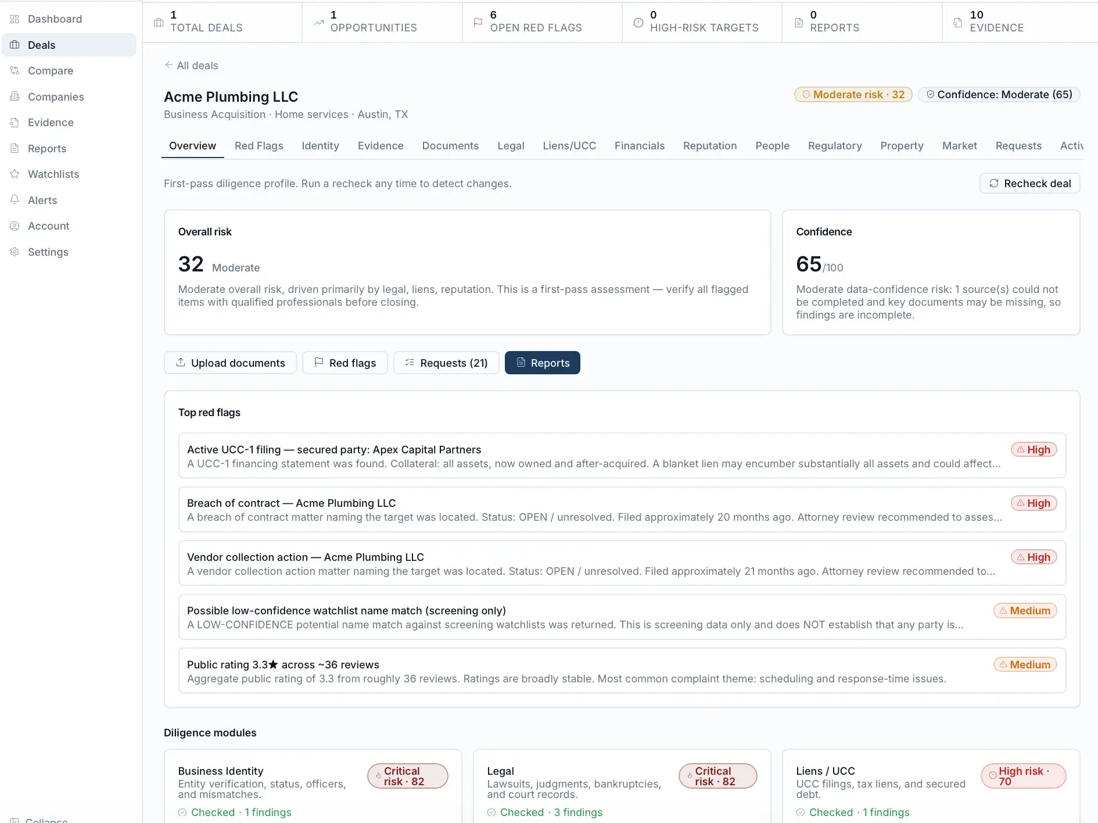This screenshot has width=1098, height=823.
Task: Click the Upload documents button
Action: (230, 363)
